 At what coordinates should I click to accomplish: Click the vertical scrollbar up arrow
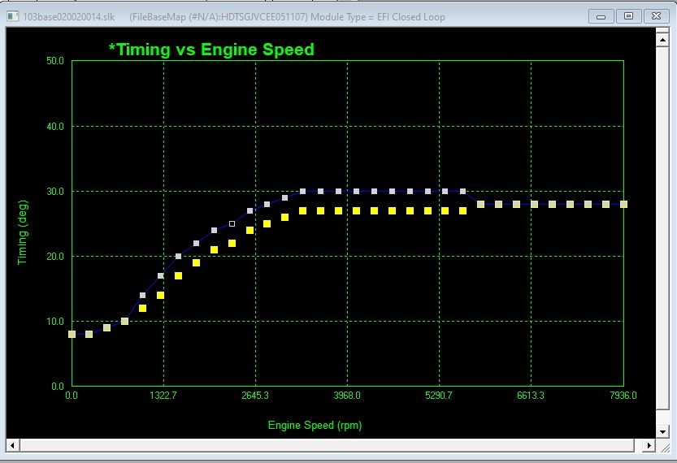click(662, 36)
